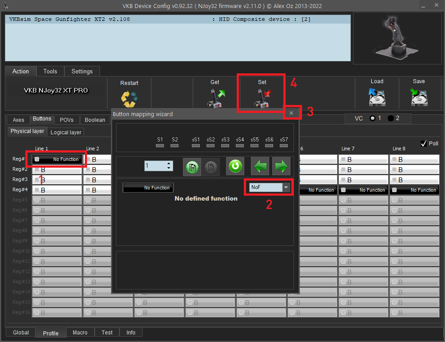
Task: Open the Tools tab
Action: pyautogui.click(x=50, y=71)
